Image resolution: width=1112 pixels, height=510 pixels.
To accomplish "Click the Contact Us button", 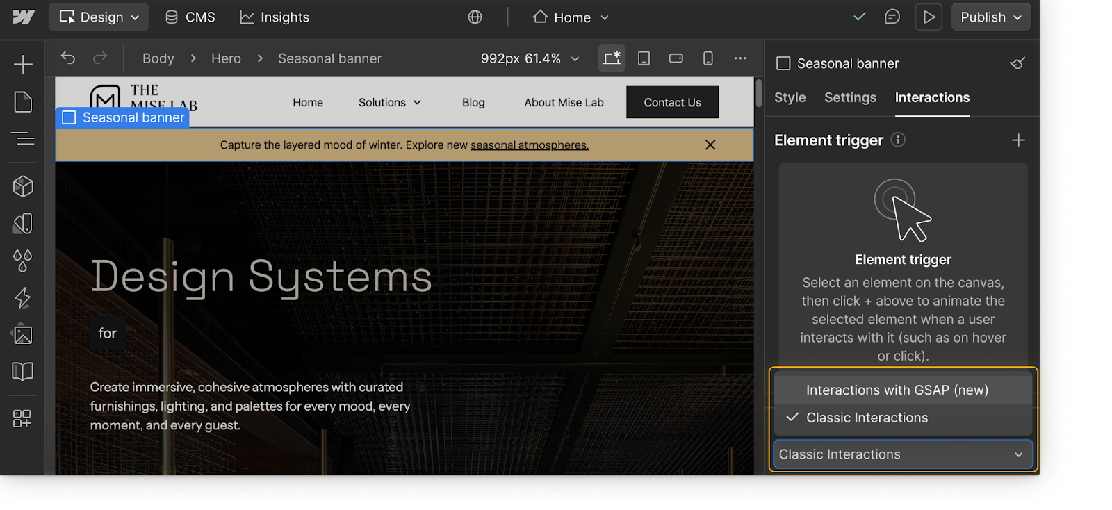I will [672, 102].
